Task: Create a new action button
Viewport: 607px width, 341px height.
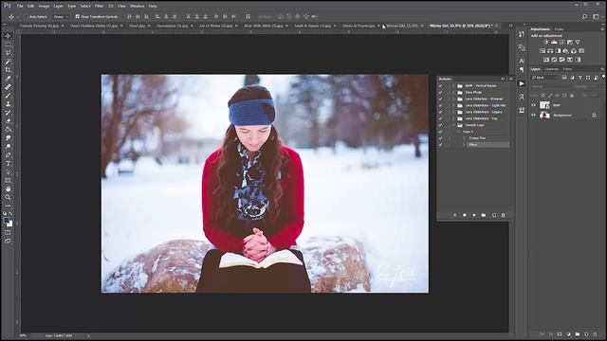Action: pyautogui.click(x=493, y=215)
